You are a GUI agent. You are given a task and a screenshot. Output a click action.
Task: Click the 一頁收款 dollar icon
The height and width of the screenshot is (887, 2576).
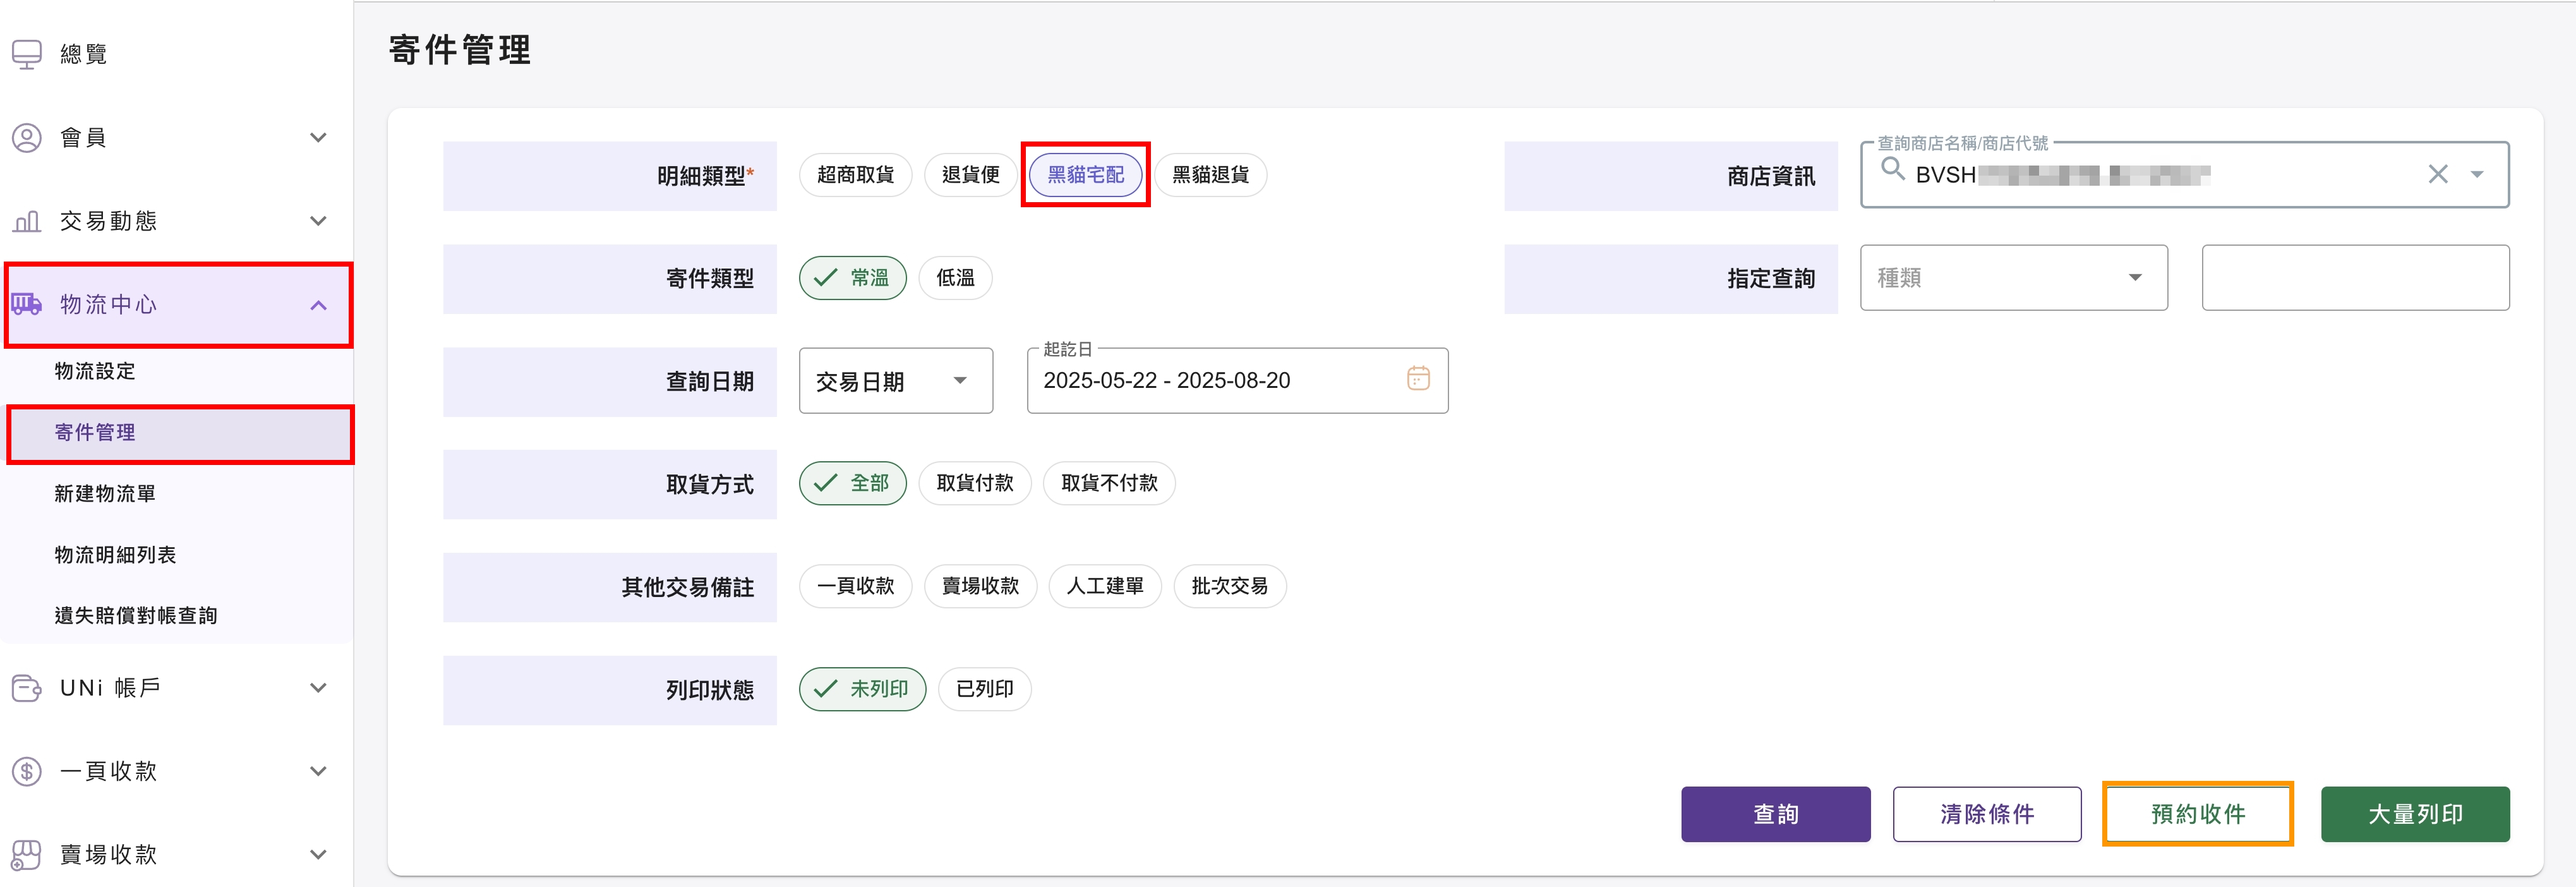click(x=27, y=771)
